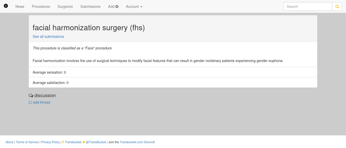The image size is (346, 148).
Task: Click the Facebook icon in footer
Action: [x=63, y=142]
